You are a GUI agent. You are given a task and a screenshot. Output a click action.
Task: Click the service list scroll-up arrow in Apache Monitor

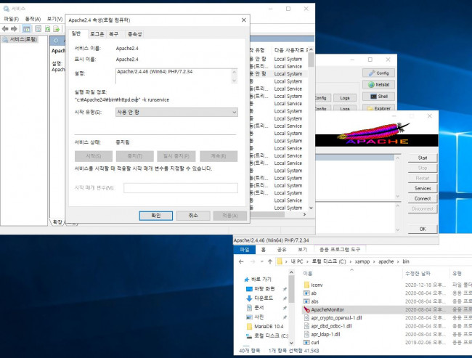tap(398, 158)
